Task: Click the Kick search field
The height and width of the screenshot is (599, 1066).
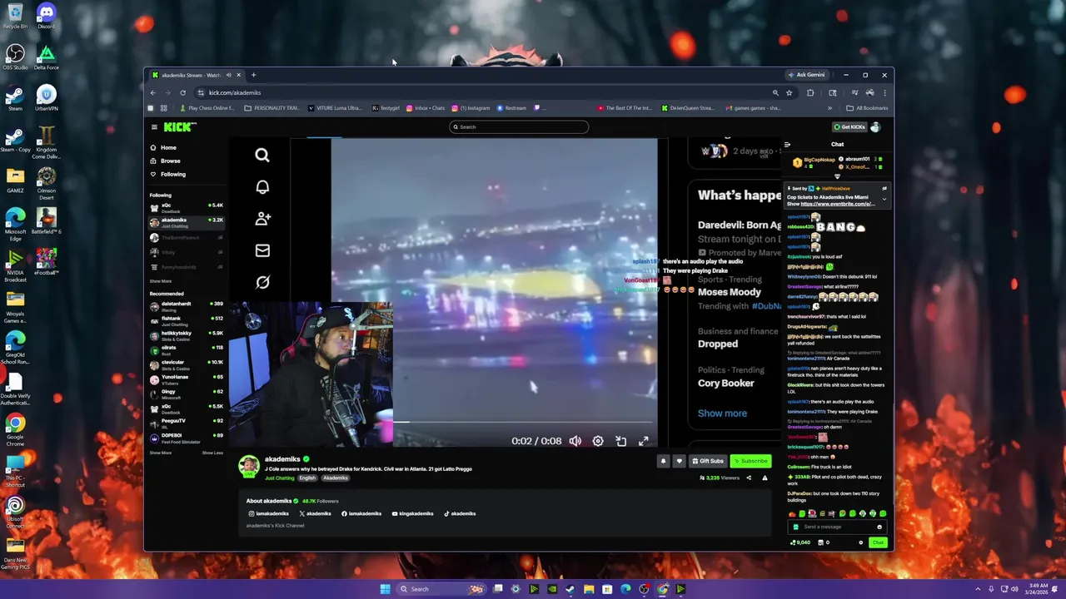Action: pos(519,127)
